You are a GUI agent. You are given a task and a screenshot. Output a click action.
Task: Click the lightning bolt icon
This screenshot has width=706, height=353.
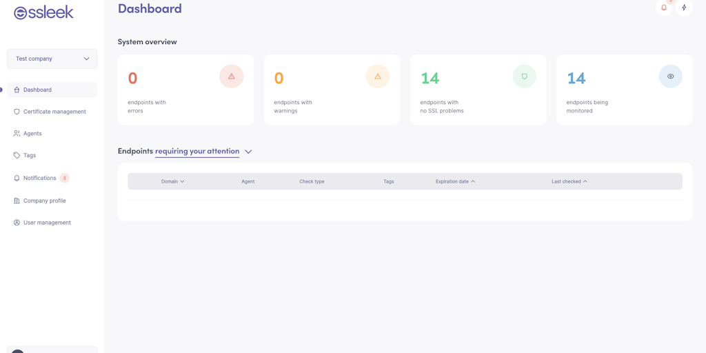coord(684,8)
